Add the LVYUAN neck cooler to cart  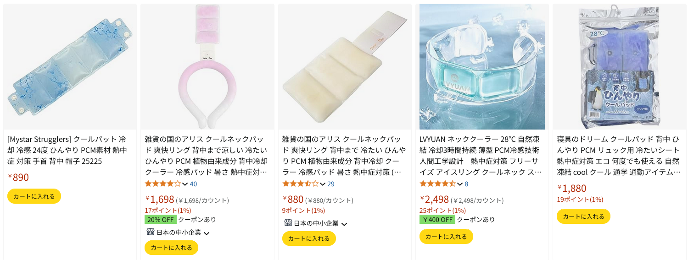click(446, 237)
